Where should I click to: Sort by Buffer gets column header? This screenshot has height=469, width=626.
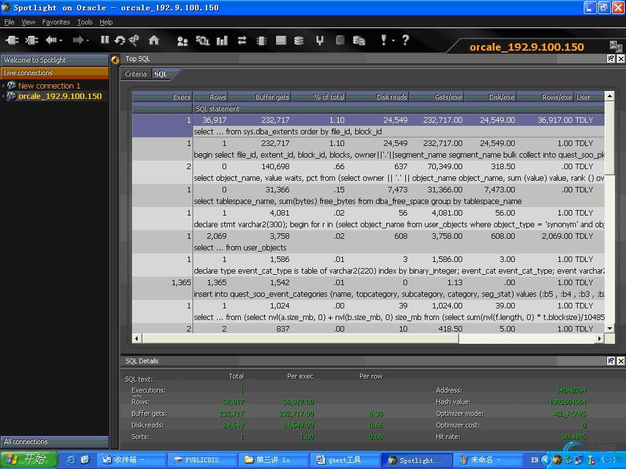coord(259,97)
